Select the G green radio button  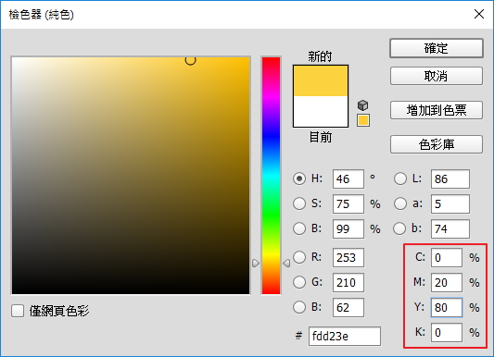pos(299,282)
